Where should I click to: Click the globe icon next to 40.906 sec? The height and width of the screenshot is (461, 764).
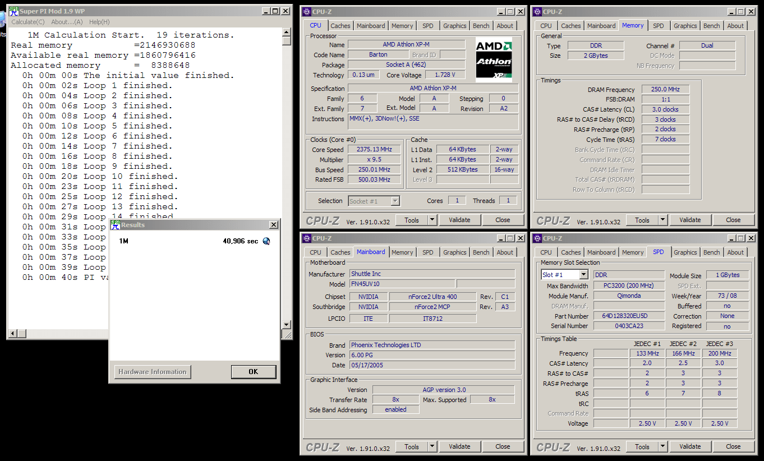[x=266, y=241]
